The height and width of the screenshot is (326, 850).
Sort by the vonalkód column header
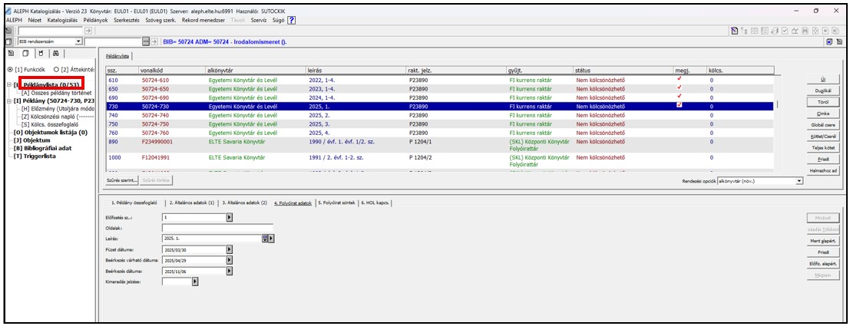[171, 71]
